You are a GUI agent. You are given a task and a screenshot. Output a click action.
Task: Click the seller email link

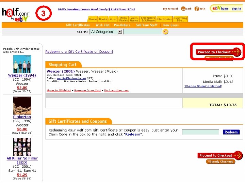click(71, 78)
